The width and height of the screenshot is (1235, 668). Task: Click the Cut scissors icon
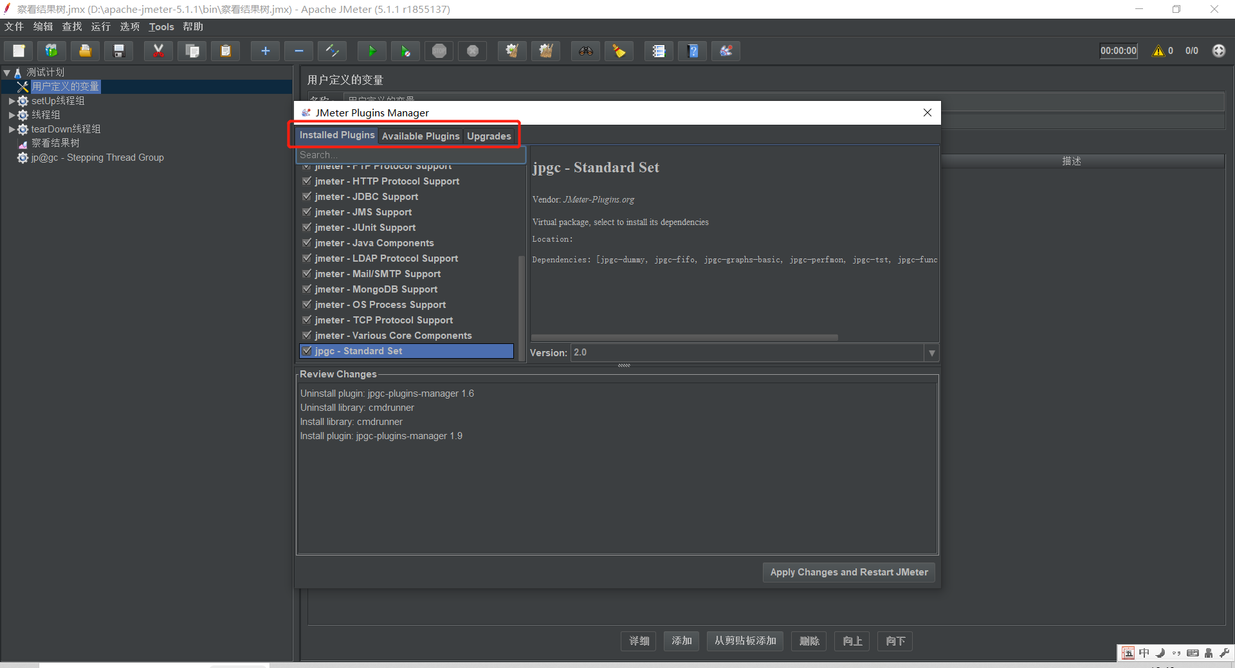pyautogui.click(x=158, y=51)
